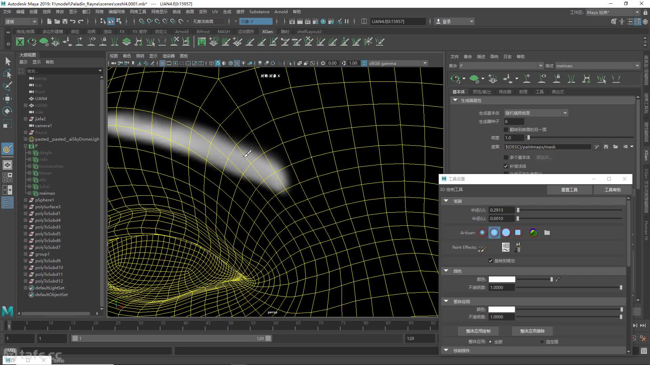Select 选定面 radio button
This screenshot has height=365, width=650.
pos(542,342)
